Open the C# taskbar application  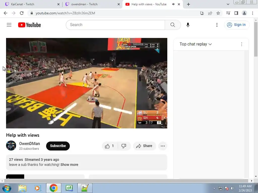coord(69,188)
